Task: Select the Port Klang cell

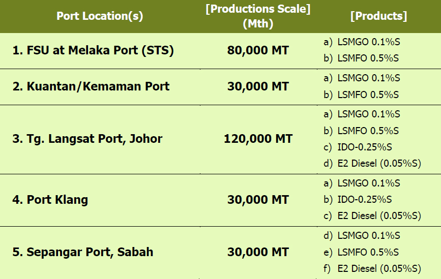Action: pos(50,200)
